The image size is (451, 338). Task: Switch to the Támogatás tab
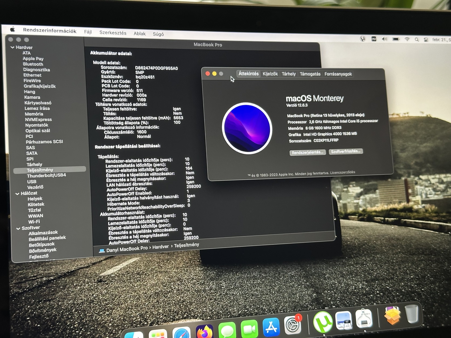click(310, 74)
